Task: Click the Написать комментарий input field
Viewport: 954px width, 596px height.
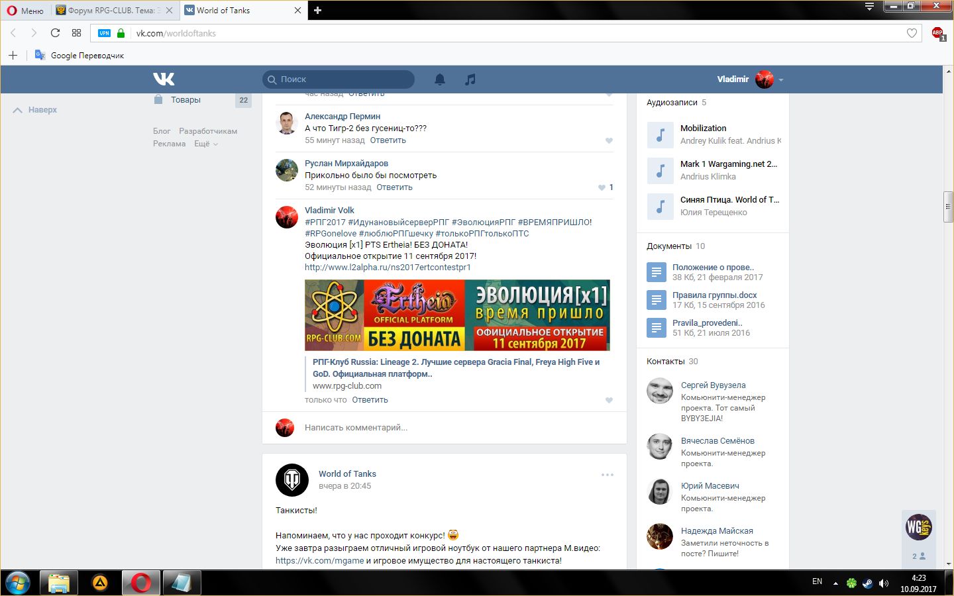Action: click(356, 428)
